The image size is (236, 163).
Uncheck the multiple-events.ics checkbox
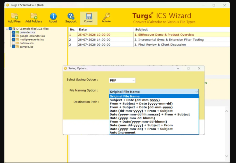tap(14, 39)
